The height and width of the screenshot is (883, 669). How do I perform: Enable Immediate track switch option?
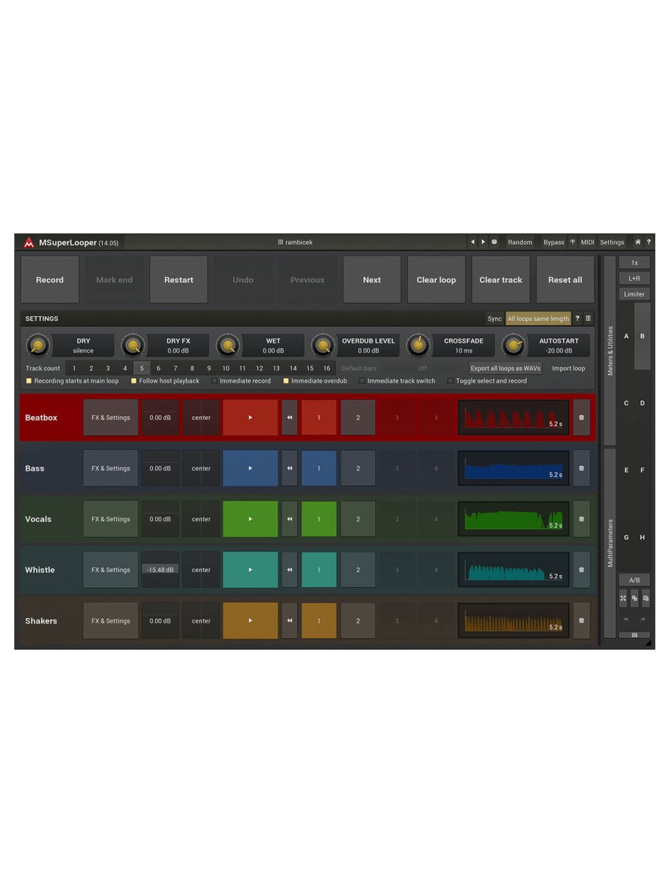pyautogui.click(x=362, y=381)
